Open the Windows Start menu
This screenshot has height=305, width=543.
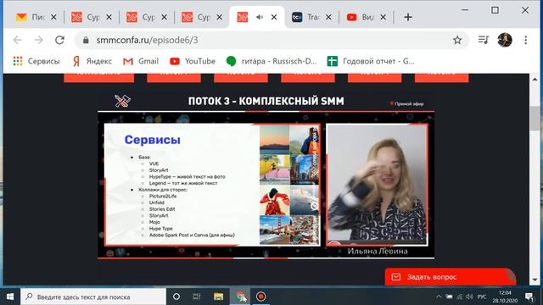10,297
